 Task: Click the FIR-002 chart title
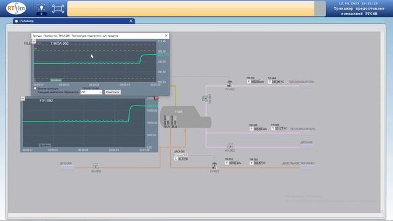46,101
